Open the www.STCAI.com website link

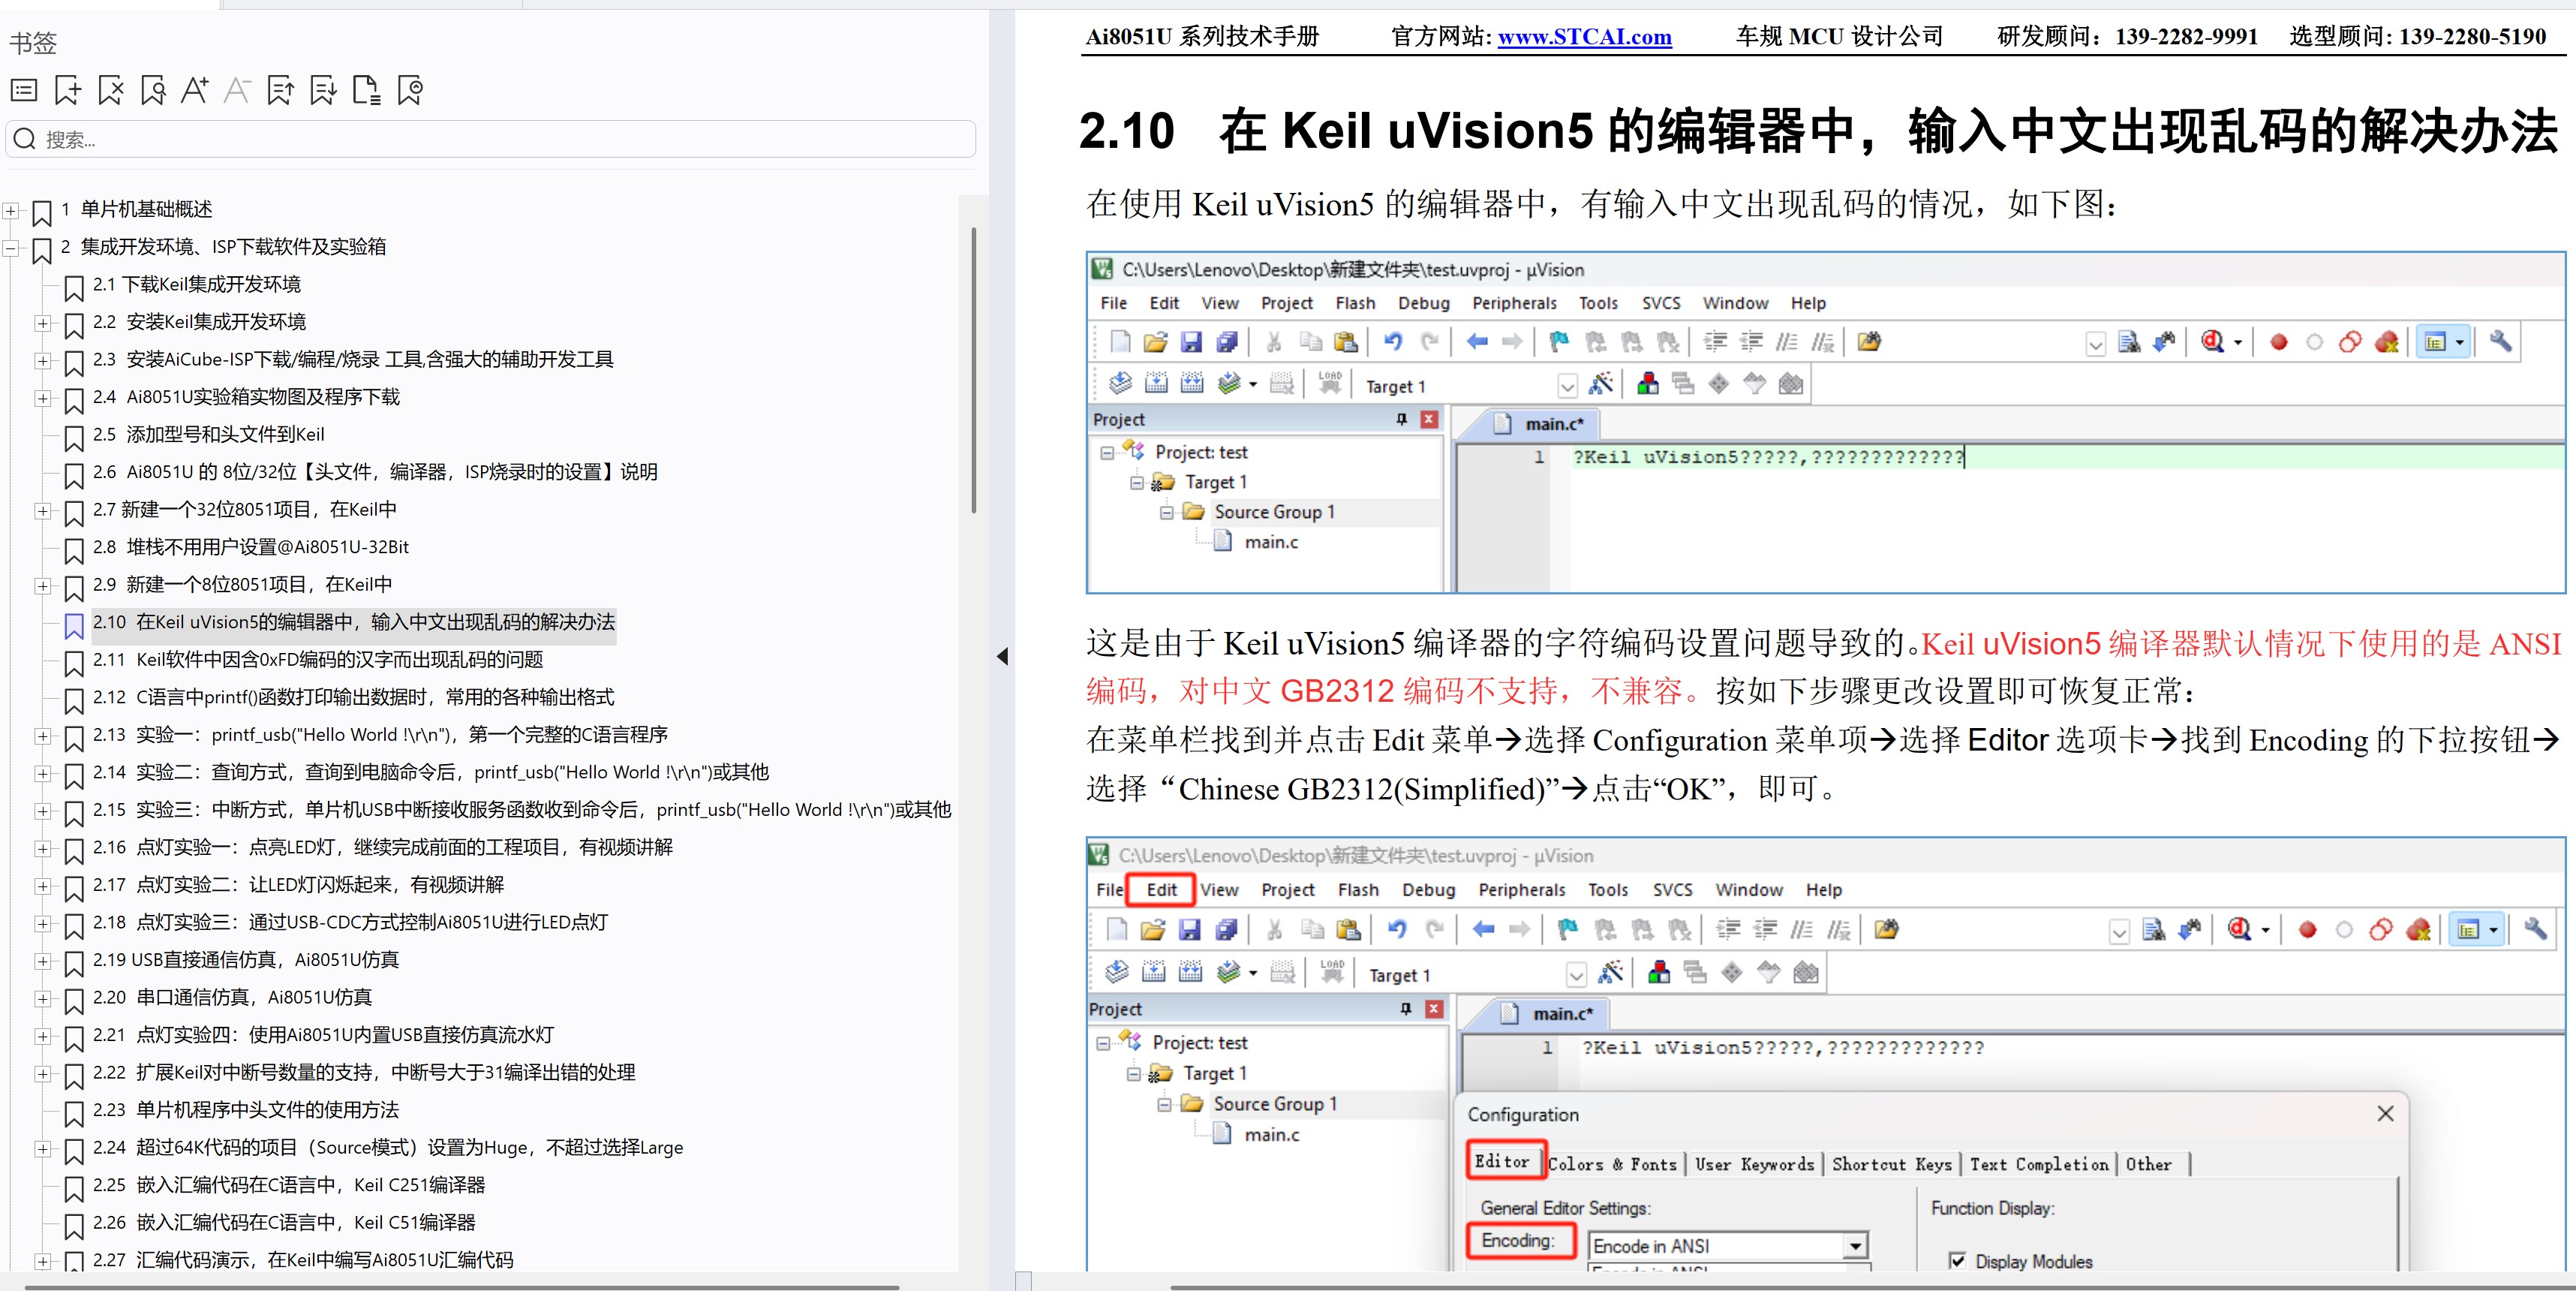[1584, 37]
